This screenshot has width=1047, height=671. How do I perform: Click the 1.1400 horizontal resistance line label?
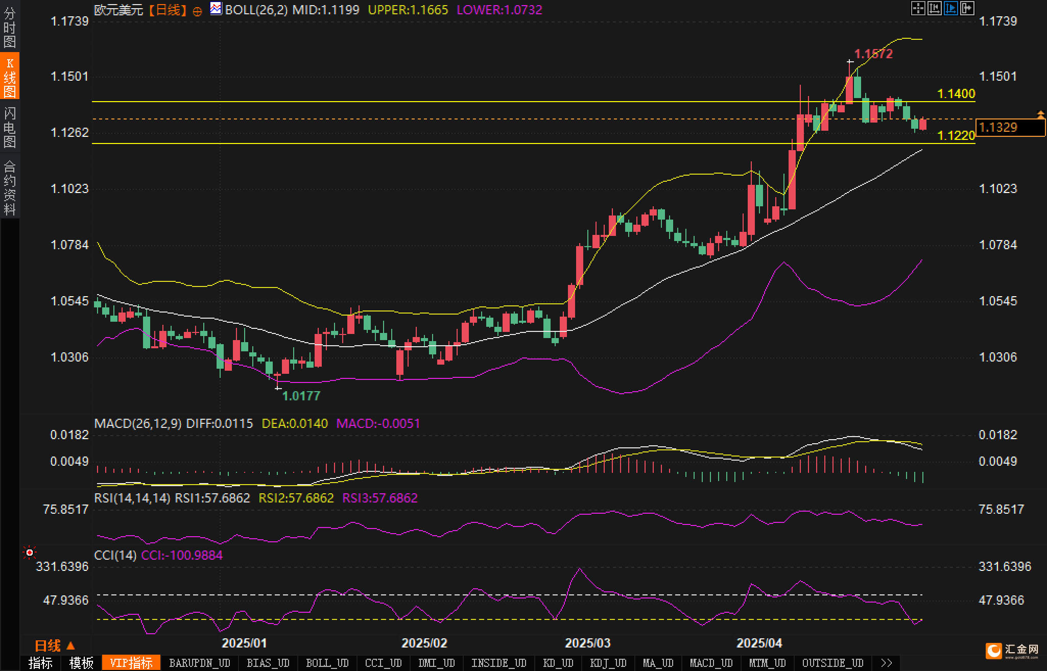point(956,94)
